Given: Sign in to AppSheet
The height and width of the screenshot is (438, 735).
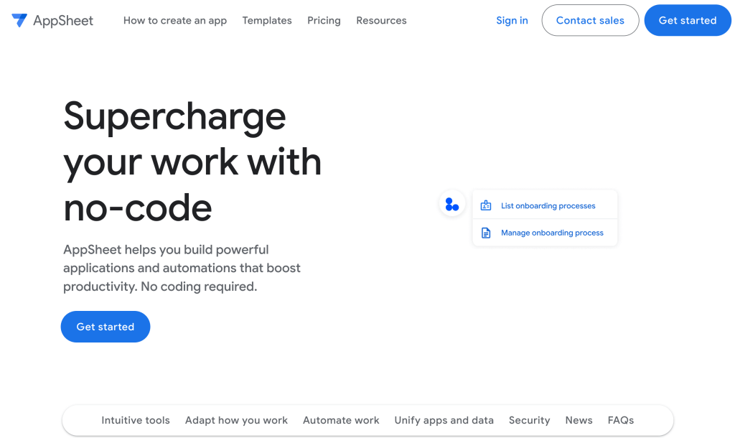Looking at the screenshot, I should click(512, 20).
